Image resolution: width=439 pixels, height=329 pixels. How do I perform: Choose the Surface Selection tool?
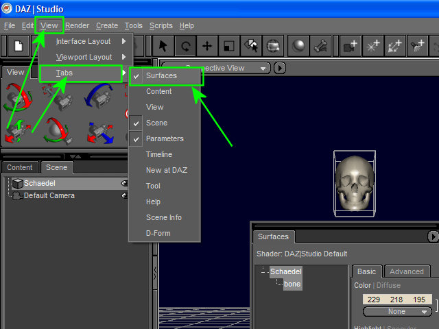[x=251, y=46]
